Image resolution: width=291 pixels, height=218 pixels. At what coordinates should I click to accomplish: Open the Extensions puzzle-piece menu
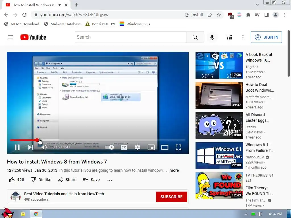click(248, 15)
